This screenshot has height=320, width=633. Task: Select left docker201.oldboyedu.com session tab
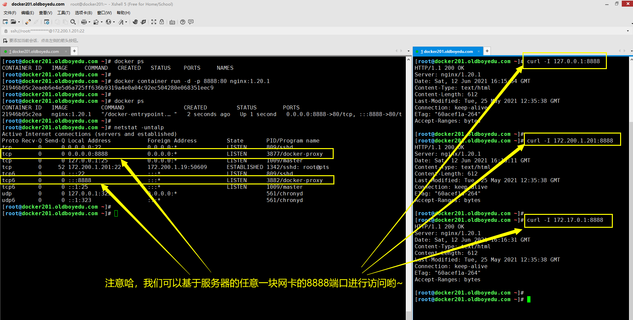tap(35, 52)
